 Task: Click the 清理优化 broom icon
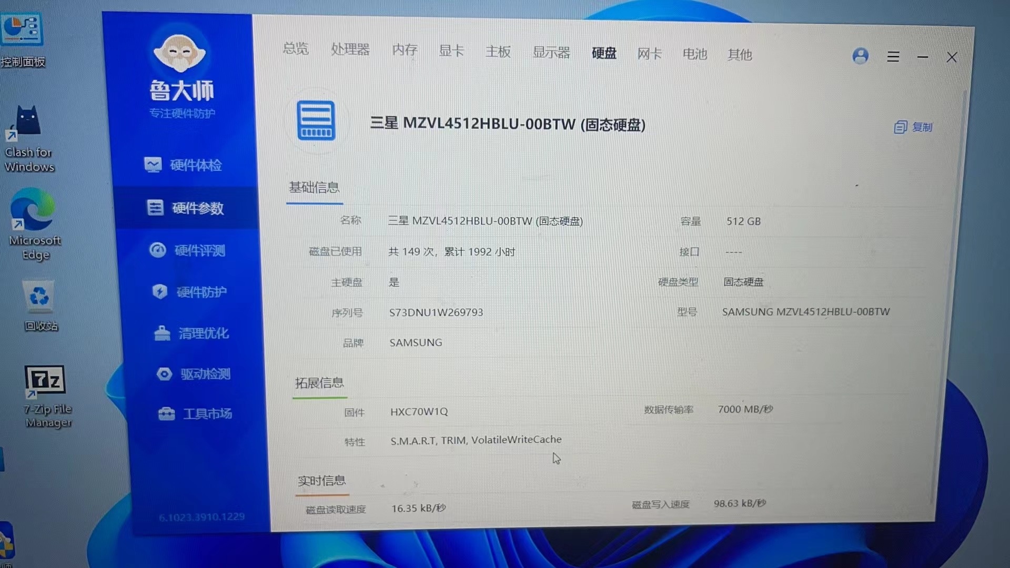162,333
